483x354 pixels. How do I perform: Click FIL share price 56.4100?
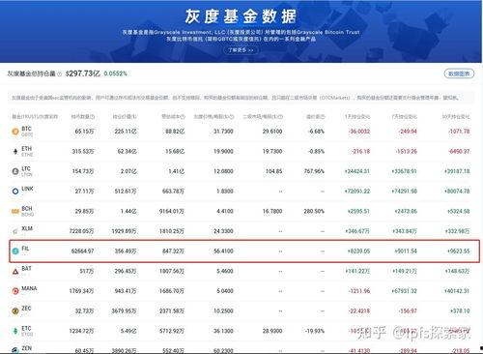click(x=223, y=251)
